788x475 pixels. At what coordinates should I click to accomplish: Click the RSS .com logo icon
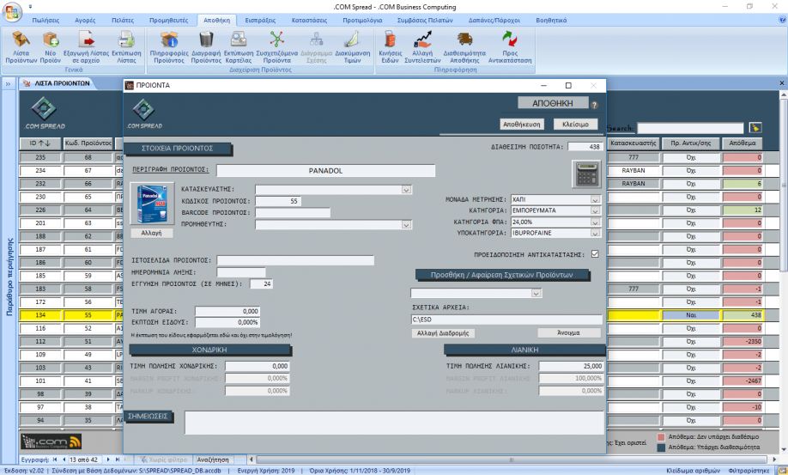tap(52, 442)
